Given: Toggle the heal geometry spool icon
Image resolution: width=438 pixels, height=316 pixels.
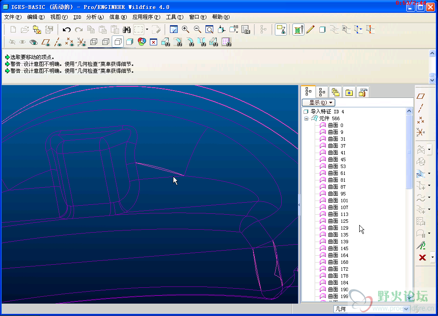Looking at the screenshot, I should coord(298,30).
